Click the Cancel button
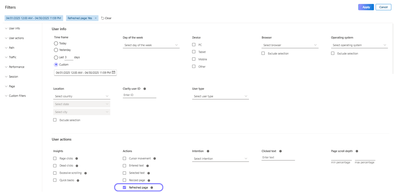Viewport: 396px width, 193px height. pyautogui.click(x=383, y=7)
